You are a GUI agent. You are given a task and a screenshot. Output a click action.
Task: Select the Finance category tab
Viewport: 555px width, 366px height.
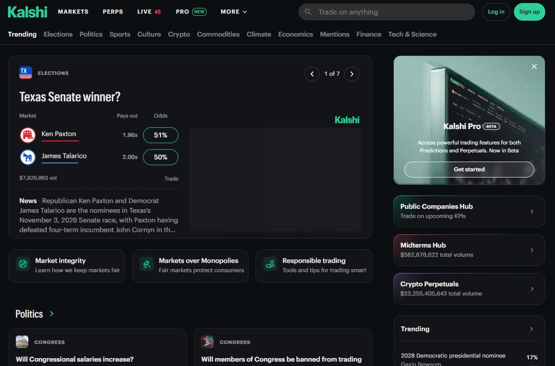[x=369, y=34]
